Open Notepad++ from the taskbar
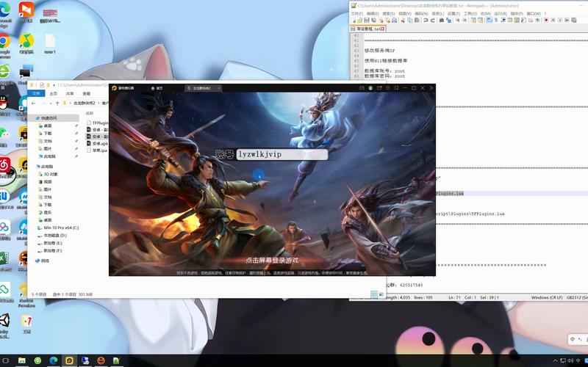Viewport: 588px width, 367px height. [x=116, y=360]
